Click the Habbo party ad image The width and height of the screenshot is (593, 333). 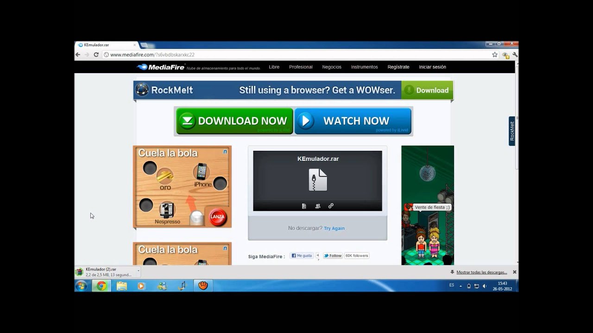coord(428,205)
